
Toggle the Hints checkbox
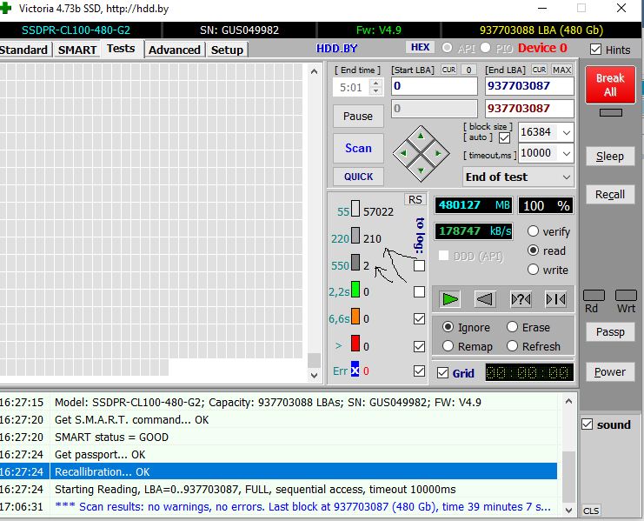[595, 50]
